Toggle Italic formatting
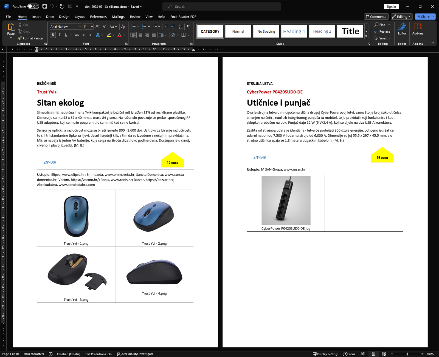The height and width of the screenshot is (357, 439). (x=60, y=35)
